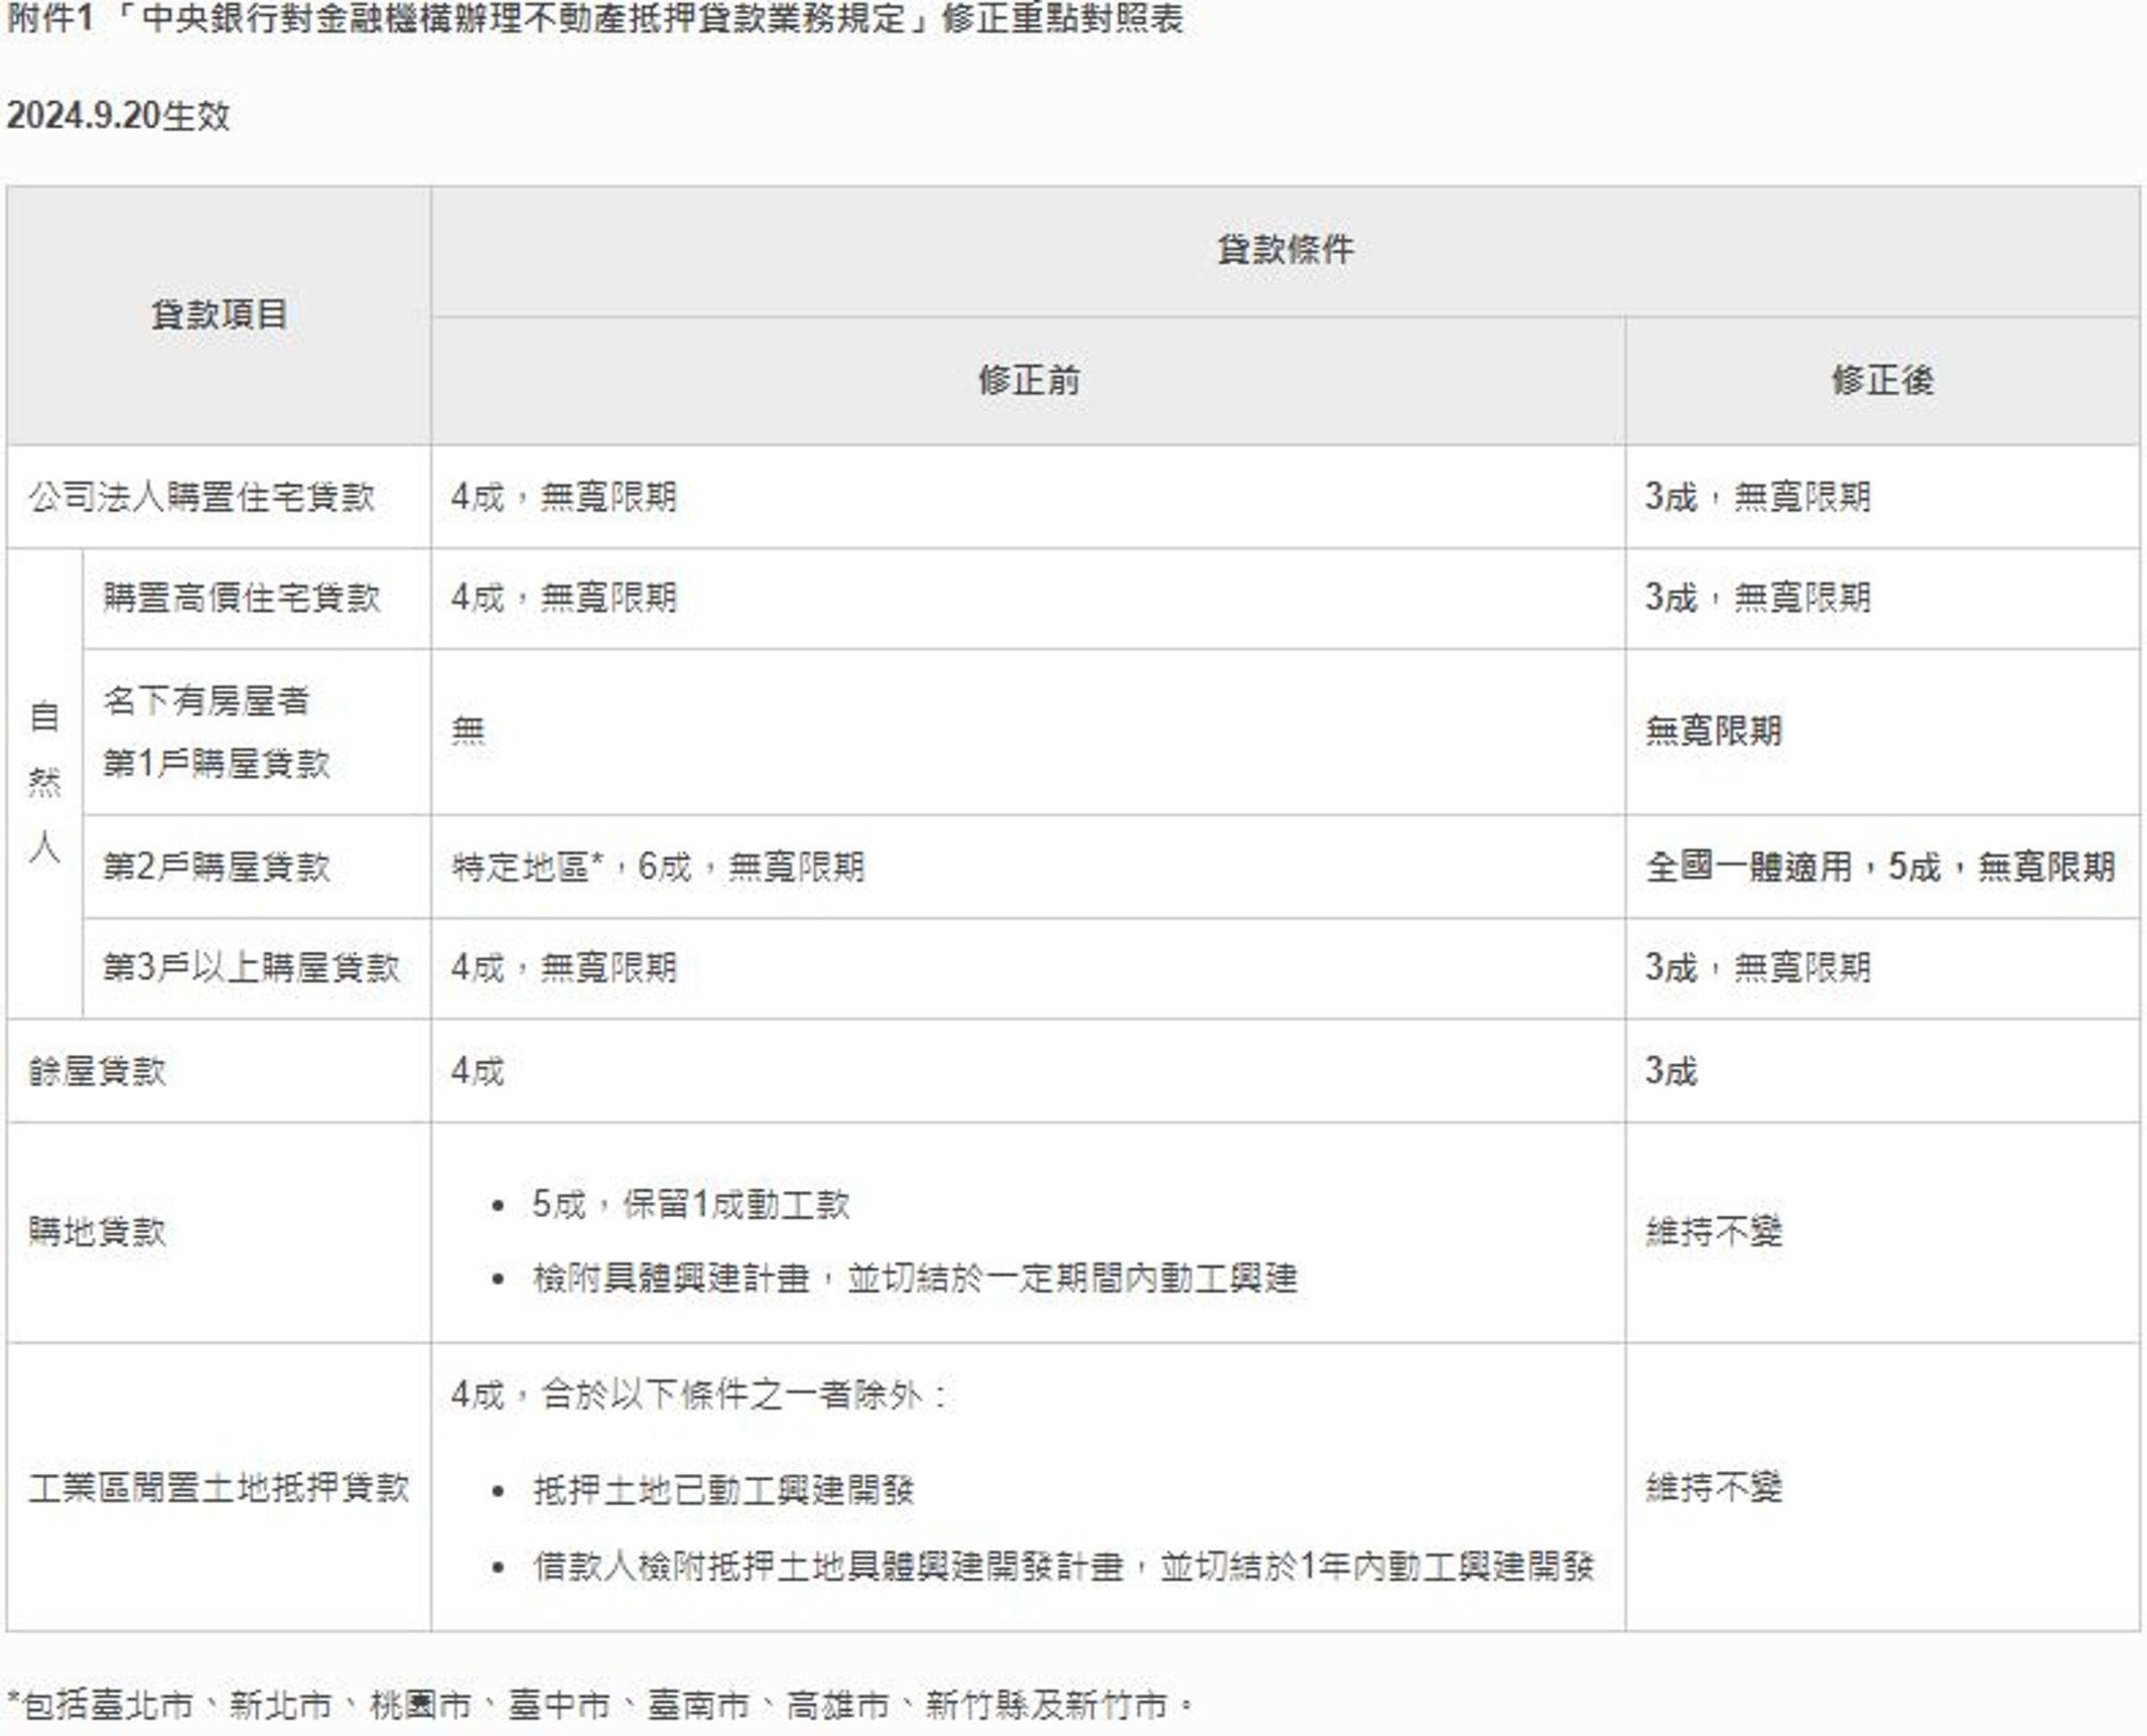Click 4成 in the 餘屋貸款 row
Image resolution: width=2147 pixels, height=1736 pixels.
478,1072
